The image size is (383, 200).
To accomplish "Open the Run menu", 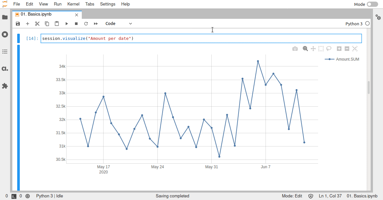I will [58, 4].
